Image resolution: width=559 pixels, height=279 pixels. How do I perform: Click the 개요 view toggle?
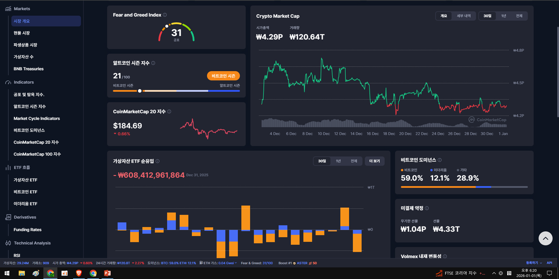[444, 16]
